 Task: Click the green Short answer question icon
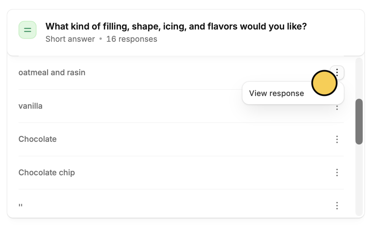coord(28,30)
